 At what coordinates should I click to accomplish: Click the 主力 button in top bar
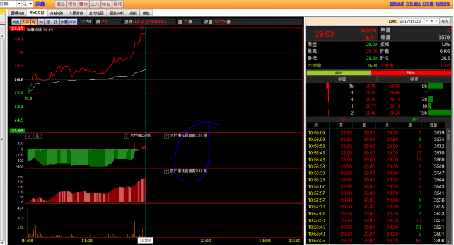pyautogui.click(x=95, y=4)
